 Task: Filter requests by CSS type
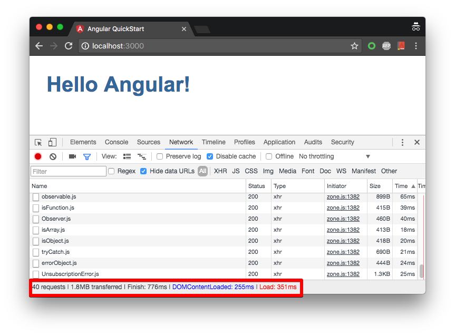(x=251, y=171)
